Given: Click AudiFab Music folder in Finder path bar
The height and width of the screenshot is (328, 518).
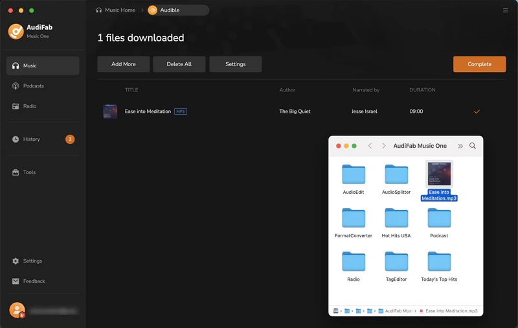Looking at the screenshot, I should [396, 310].
